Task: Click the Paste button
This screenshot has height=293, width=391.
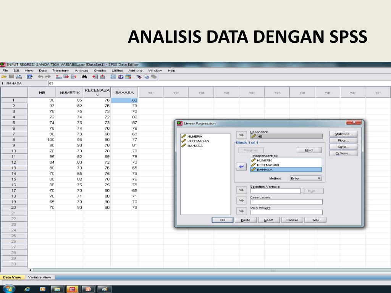Action: pos(246,220)
